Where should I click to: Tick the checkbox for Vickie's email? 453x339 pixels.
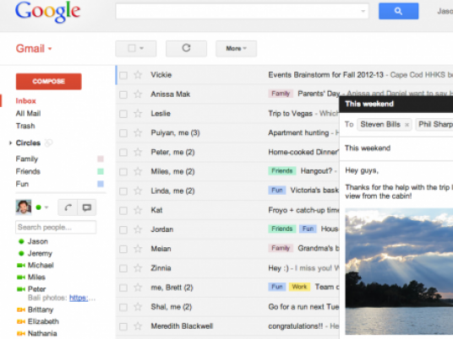click(x=123, y=75)
